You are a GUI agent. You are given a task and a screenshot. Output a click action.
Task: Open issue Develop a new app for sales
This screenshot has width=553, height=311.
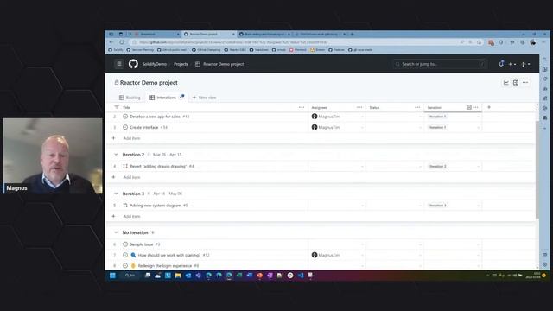click(155, 117)
